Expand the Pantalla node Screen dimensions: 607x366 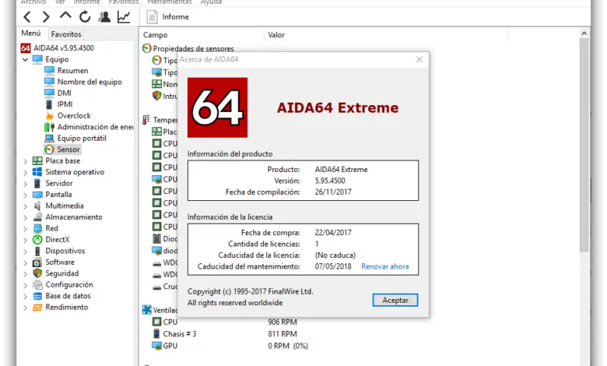[25, 195]
